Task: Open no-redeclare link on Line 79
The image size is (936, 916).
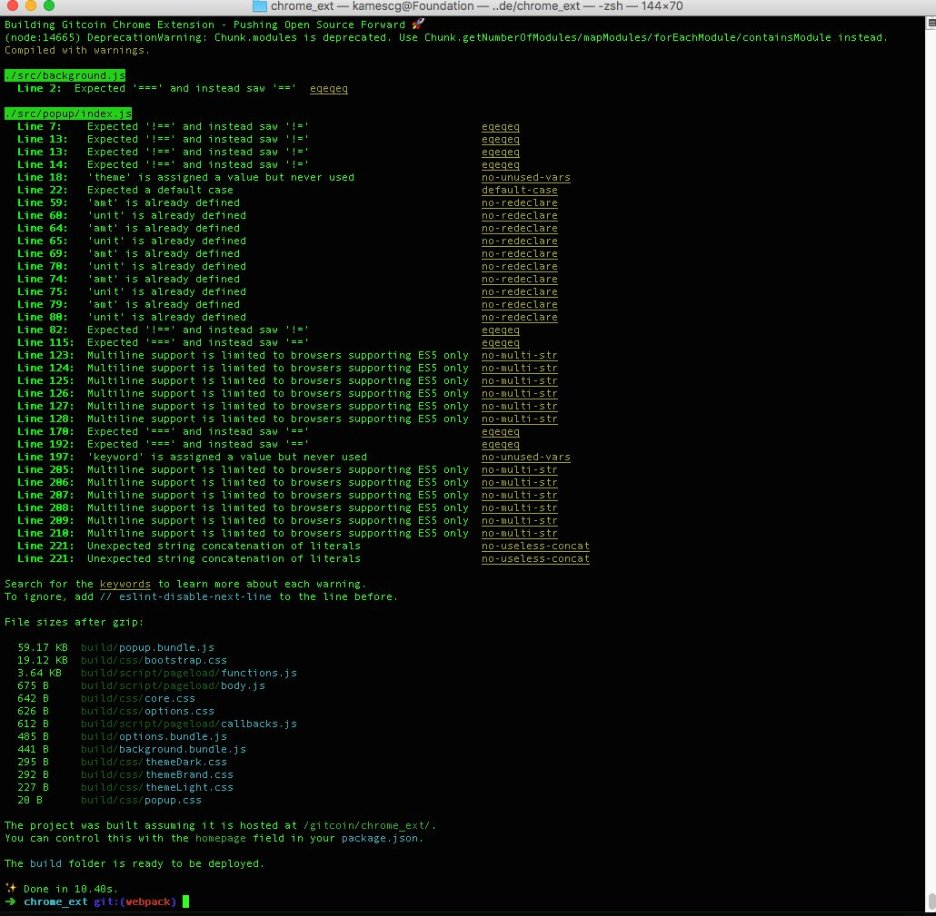Action: click(519, 304)
